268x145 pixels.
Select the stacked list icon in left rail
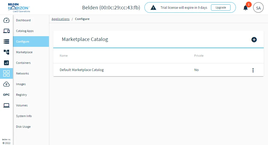6,42
